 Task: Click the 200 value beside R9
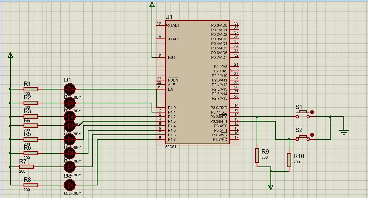pos(265,157)
